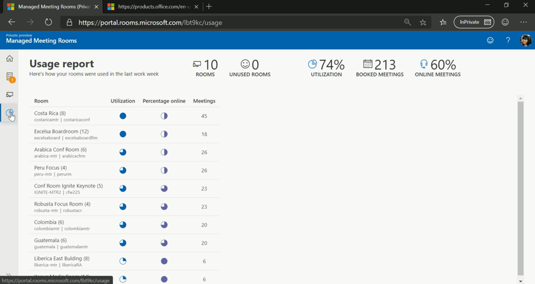
Task: Open the Rooms device icon in sidebar
Action: (9, 95)
